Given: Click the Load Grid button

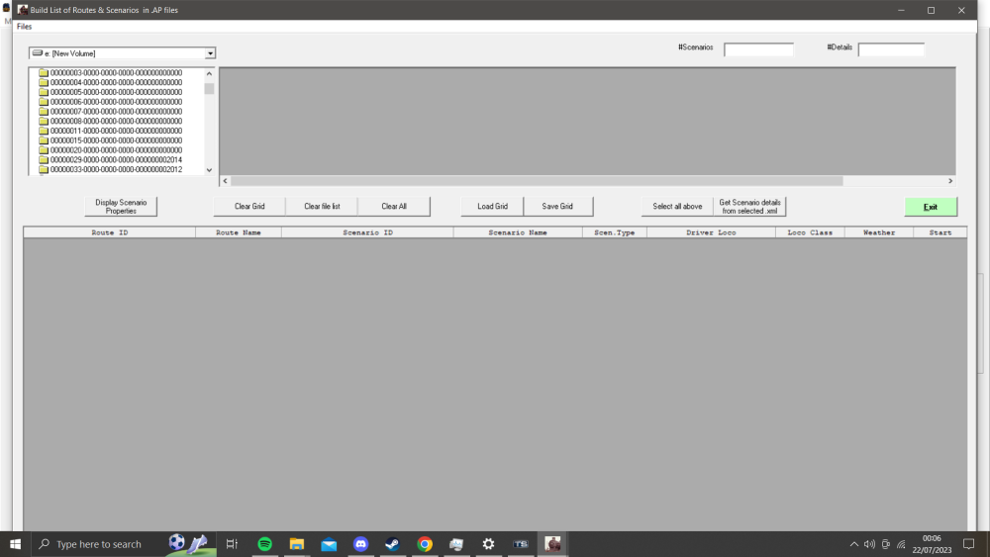Looking at the screenshot, I should (492, 206).
